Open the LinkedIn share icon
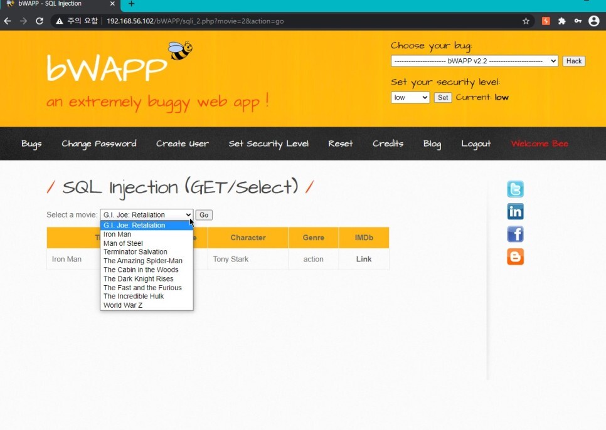The width and height of the screenshot is (606, 430). pyautogui.click(x=515, y=211)
